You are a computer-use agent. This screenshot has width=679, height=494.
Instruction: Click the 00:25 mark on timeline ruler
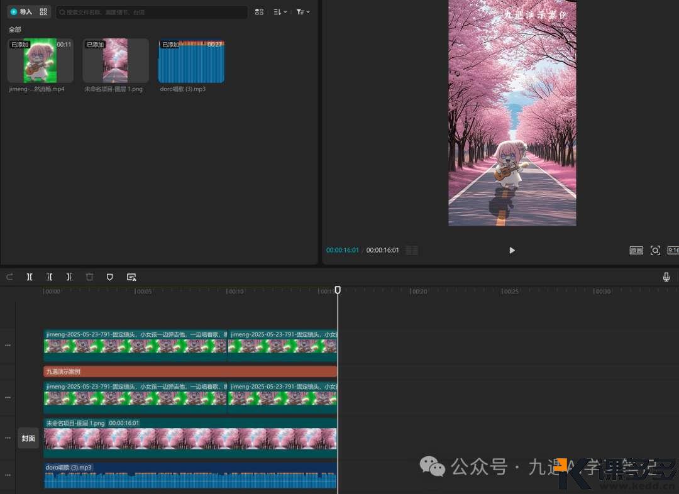(510, 292)
